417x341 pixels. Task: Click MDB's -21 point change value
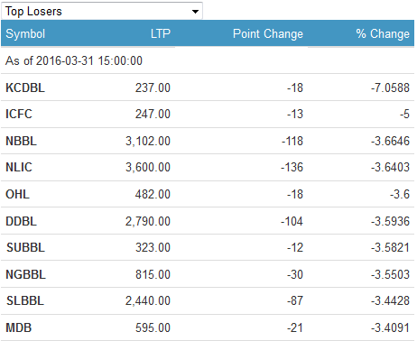(295, 327)
